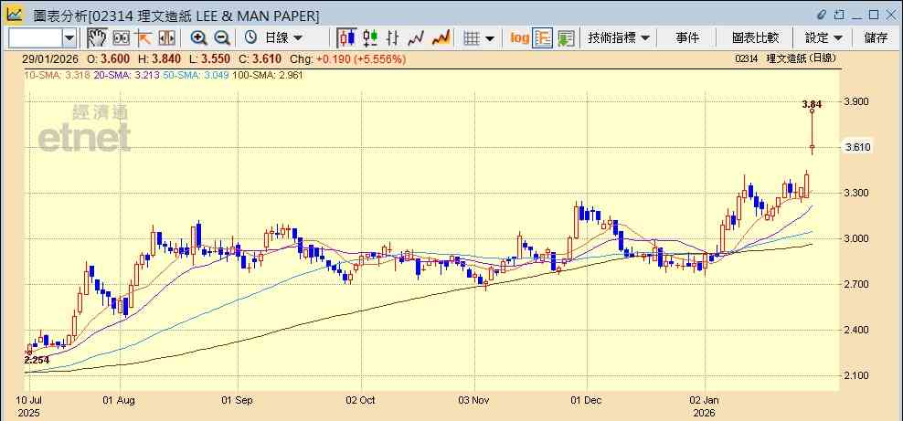This screenshot has width=903, height=421.
Task: Toggle the log scale button
Action: click(519, 38)
